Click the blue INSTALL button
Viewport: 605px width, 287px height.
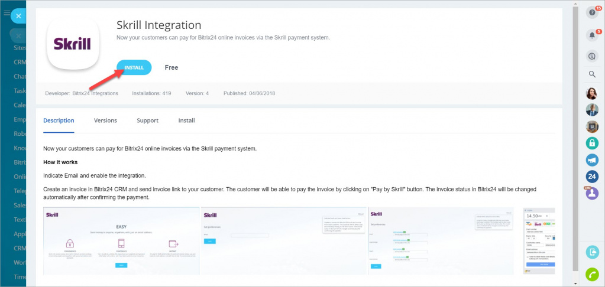click(134, 67)
